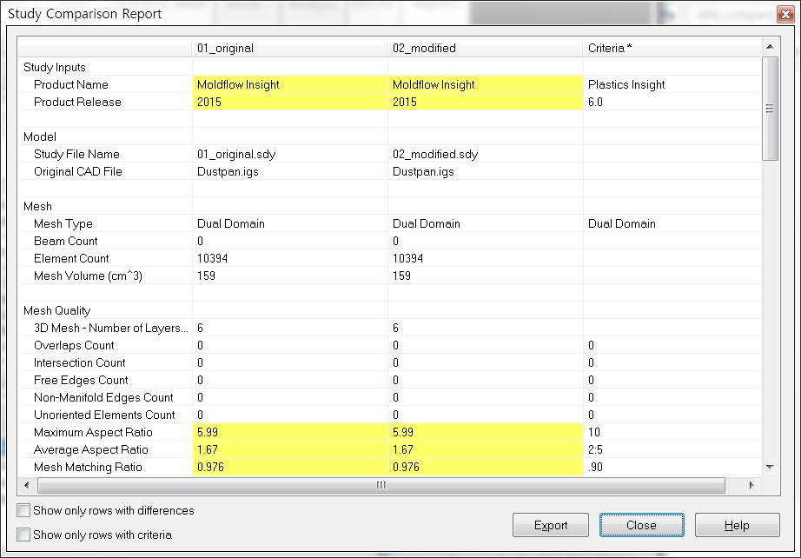Select Dual Domain in Criteria column
Image resolution: width=801 pixels, height=558 pixels.
672,224
